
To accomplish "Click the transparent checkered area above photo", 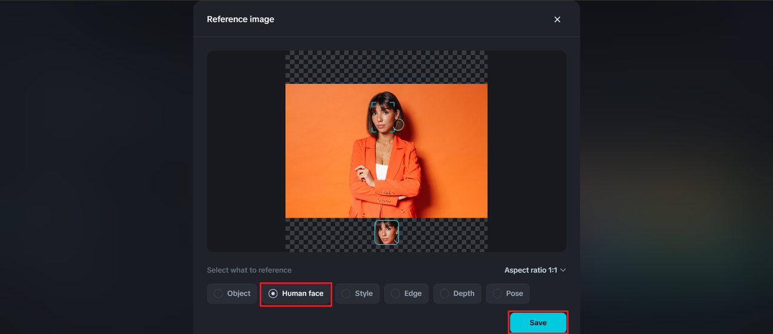I will [386, 67].
